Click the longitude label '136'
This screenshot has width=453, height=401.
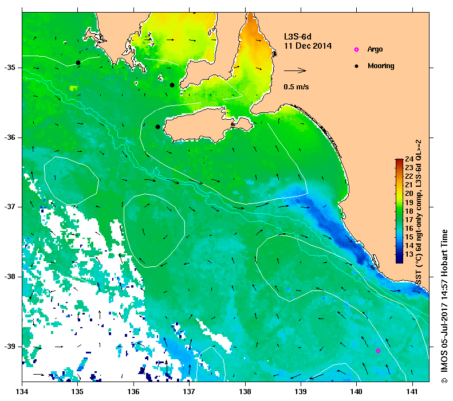pyautogui.click(x=133, y=392)
